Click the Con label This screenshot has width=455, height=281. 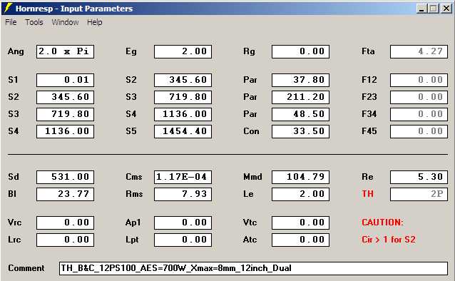251,131
